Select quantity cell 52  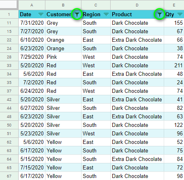[x=174, y=142]
